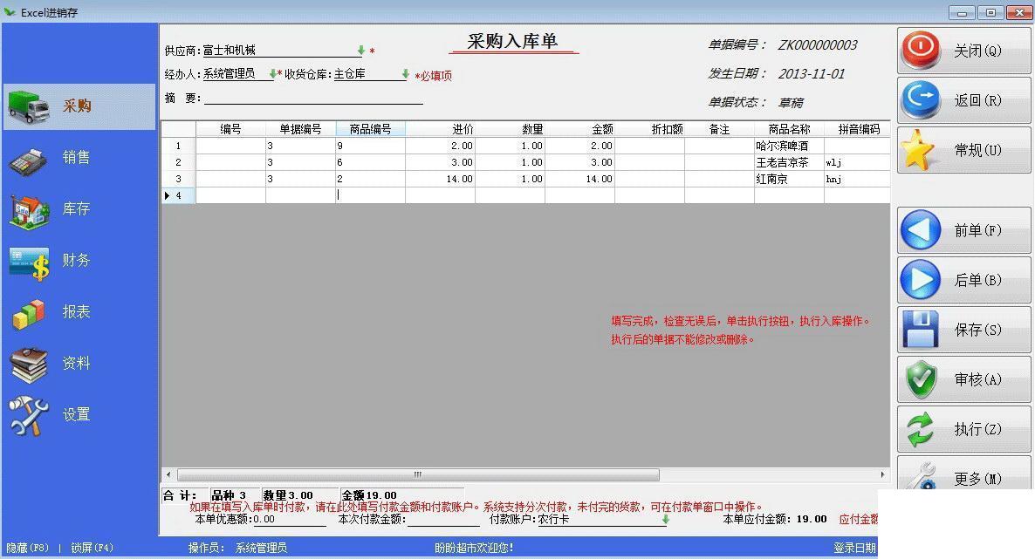
Task: Click the 单据编号 column header
Action: [300, 129]
